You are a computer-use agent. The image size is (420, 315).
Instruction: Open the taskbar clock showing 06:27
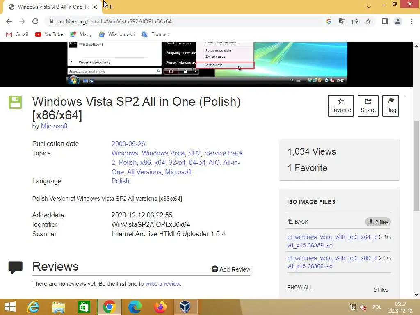tap(400, 307)
